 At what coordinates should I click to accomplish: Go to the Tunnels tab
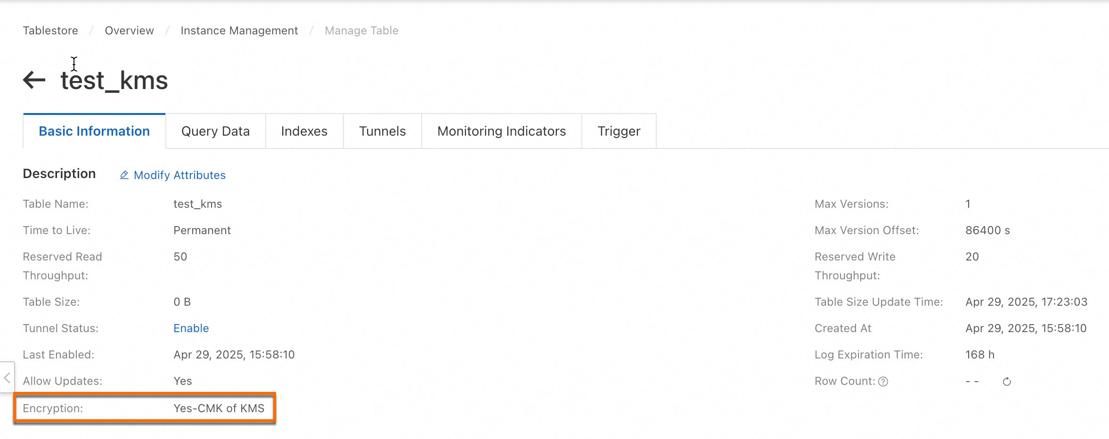point(383,131)
